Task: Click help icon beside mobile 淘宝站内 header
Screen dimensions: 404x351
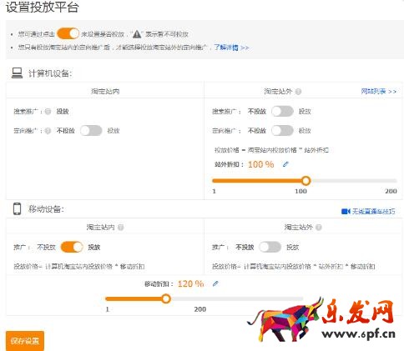Action: pyautogui.click(x=120, y=228)
